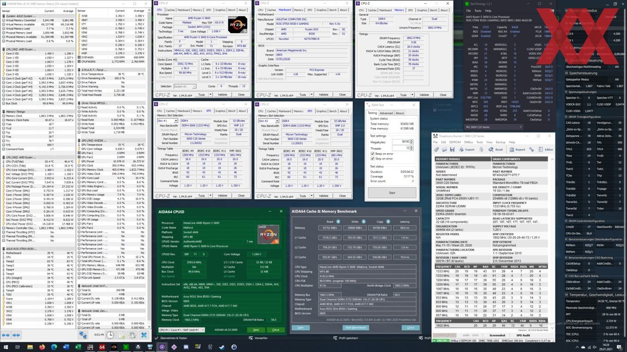Click Export in Thaiphoon Burner toolbar
Image resolution: width=627 pixels, height=352 pixels.
click(x=466, y=150)
